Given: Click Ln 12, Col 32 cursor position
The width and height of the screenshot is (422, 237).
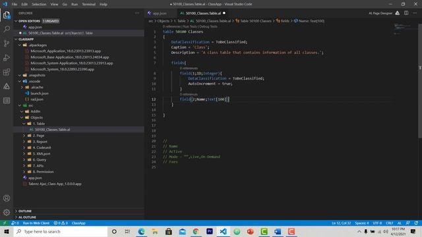Looking at the screenshot, I should pyautogui.click(x=342, y=223).
